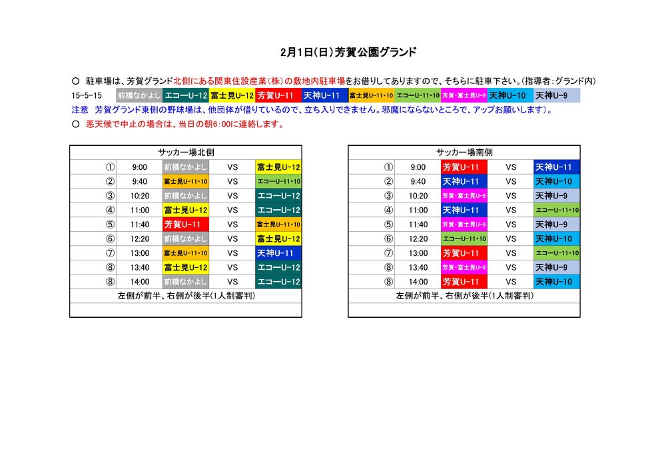Click the blue 注意 baseball field warning line

[x=312, y=110]
